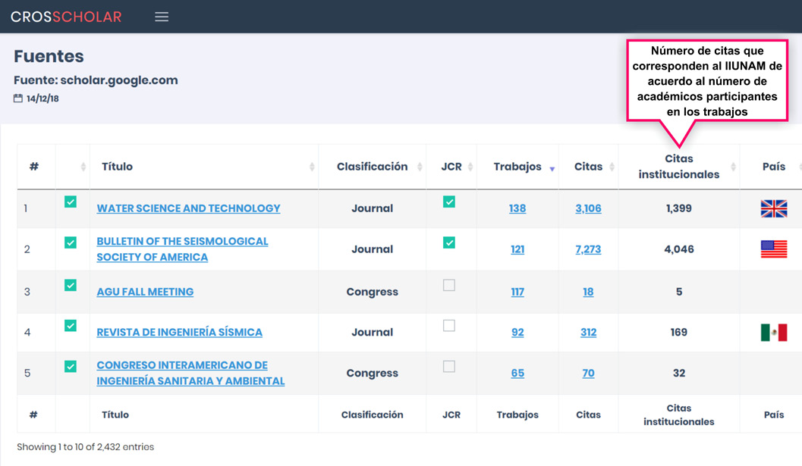The image size is (802, 466).
Task: Sort the Citas column using its arrows
Action: click(612, 167)
